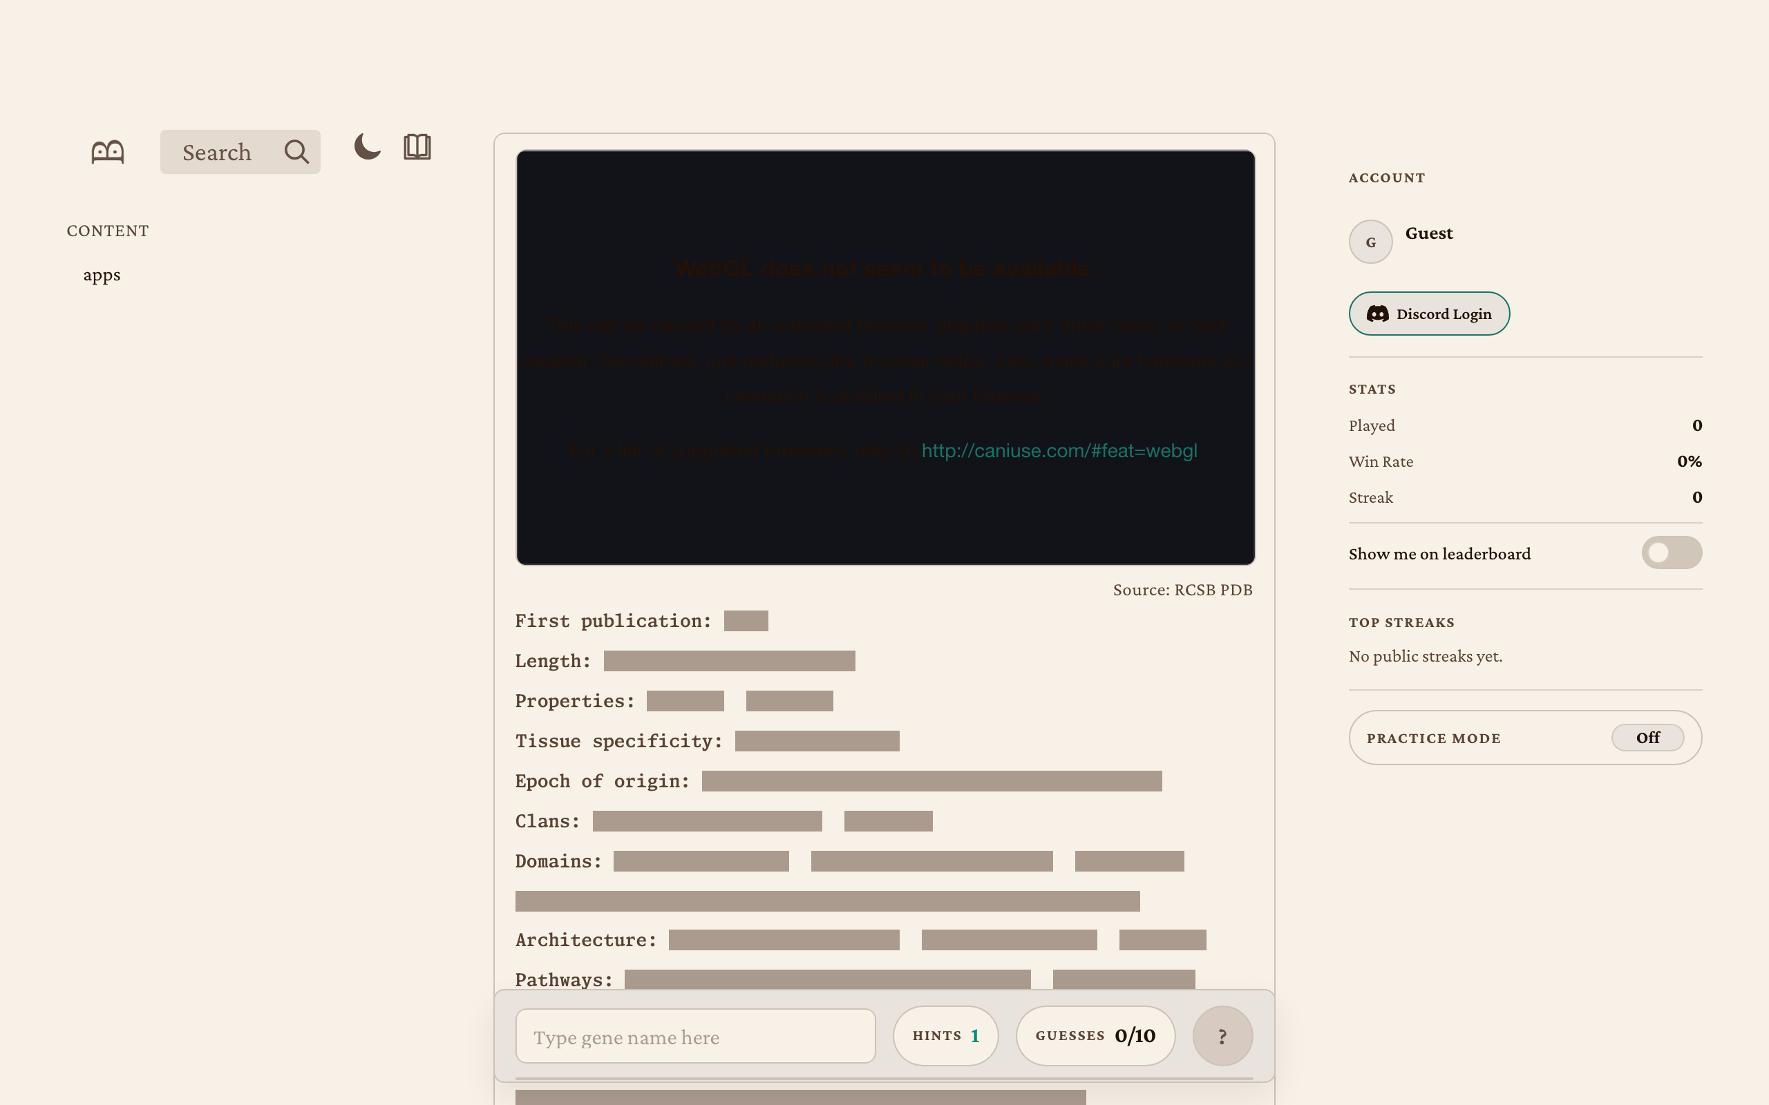1769x1105 pixels.
Task: Enable Show me on leaderboard switch
Action: [x=1671, y=552]
